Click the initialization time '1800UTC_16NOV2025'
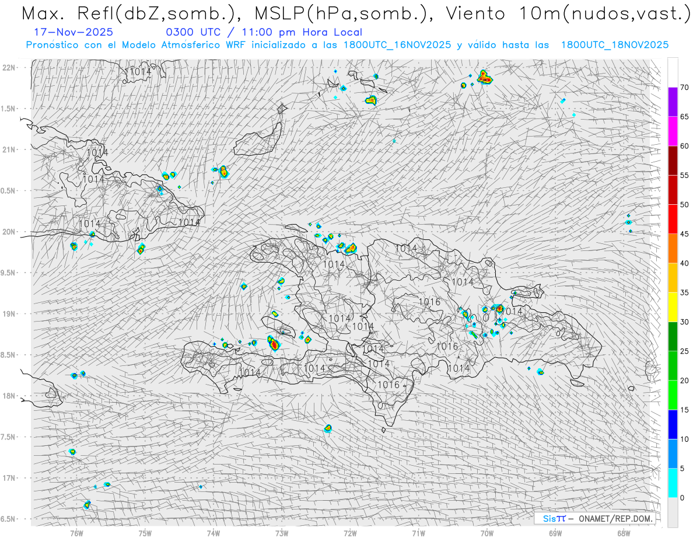 coord(397,45)
